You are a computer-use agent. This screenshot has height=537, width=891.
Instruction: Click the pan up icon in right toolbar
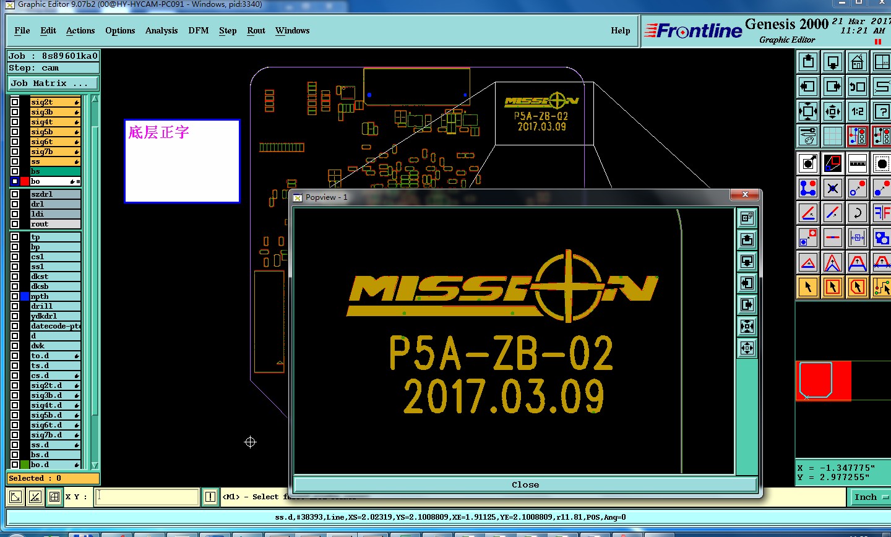point(808,62)
